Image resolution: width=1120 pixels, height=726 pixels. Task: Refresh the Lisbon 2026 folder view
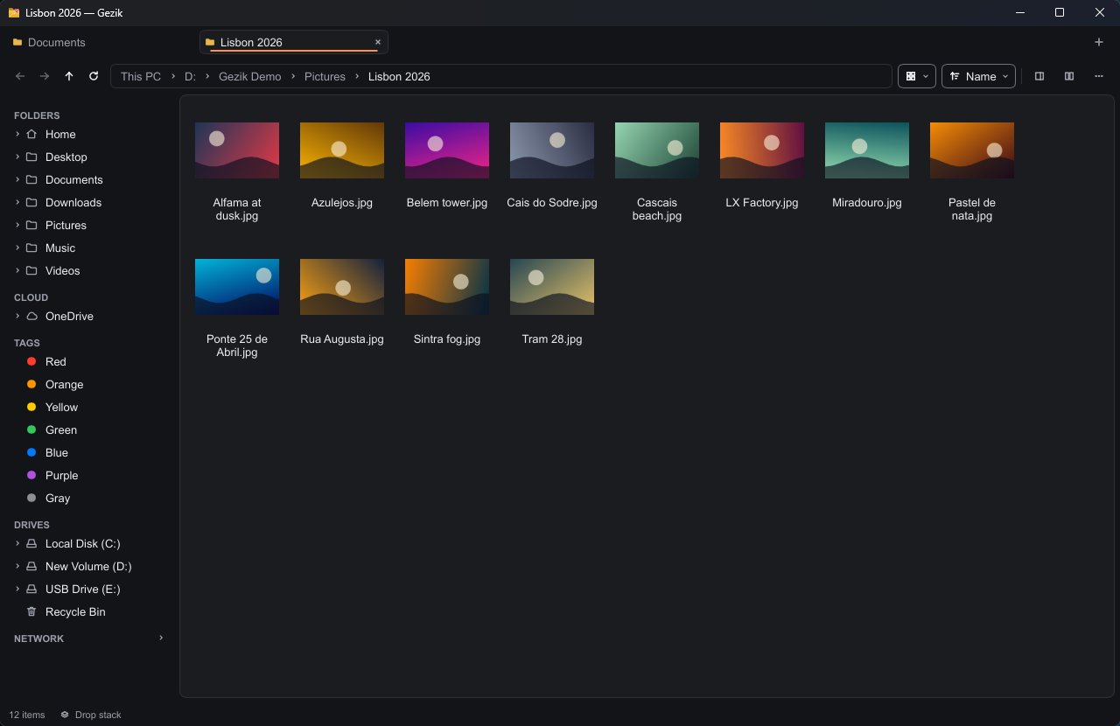point(94,76)
